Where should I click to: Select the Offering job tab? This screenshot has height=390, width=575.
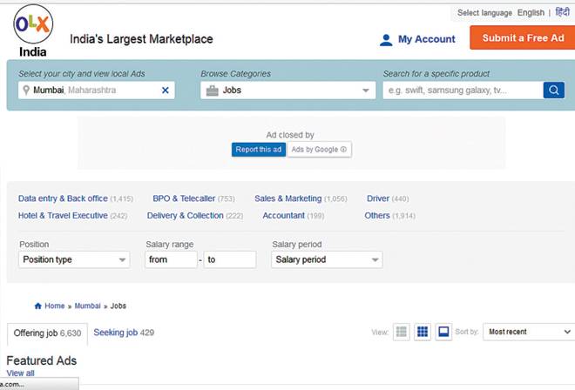pyautogui.click(x=47, y=333)
